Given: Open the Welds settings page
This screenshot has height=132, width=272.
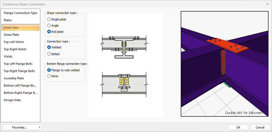Looking at the screenshot, I should pos(8,56).
